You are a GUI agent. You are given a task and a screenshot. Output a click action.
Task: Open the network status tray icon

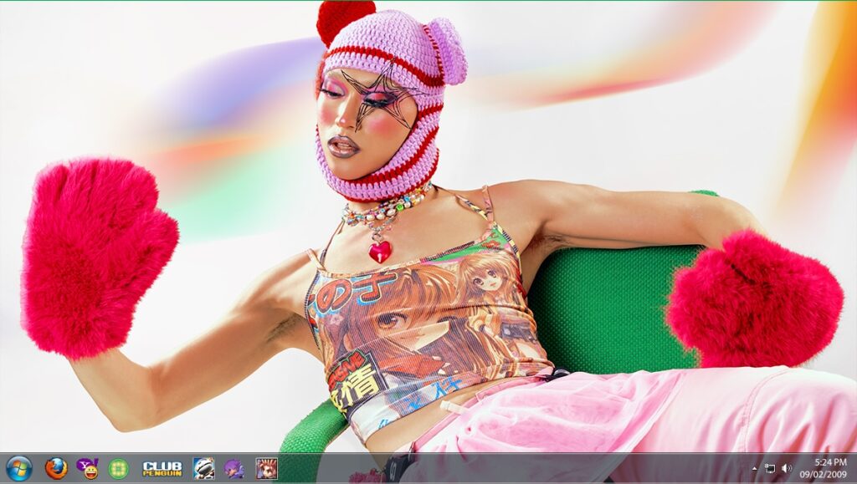[x=770, y=468]
